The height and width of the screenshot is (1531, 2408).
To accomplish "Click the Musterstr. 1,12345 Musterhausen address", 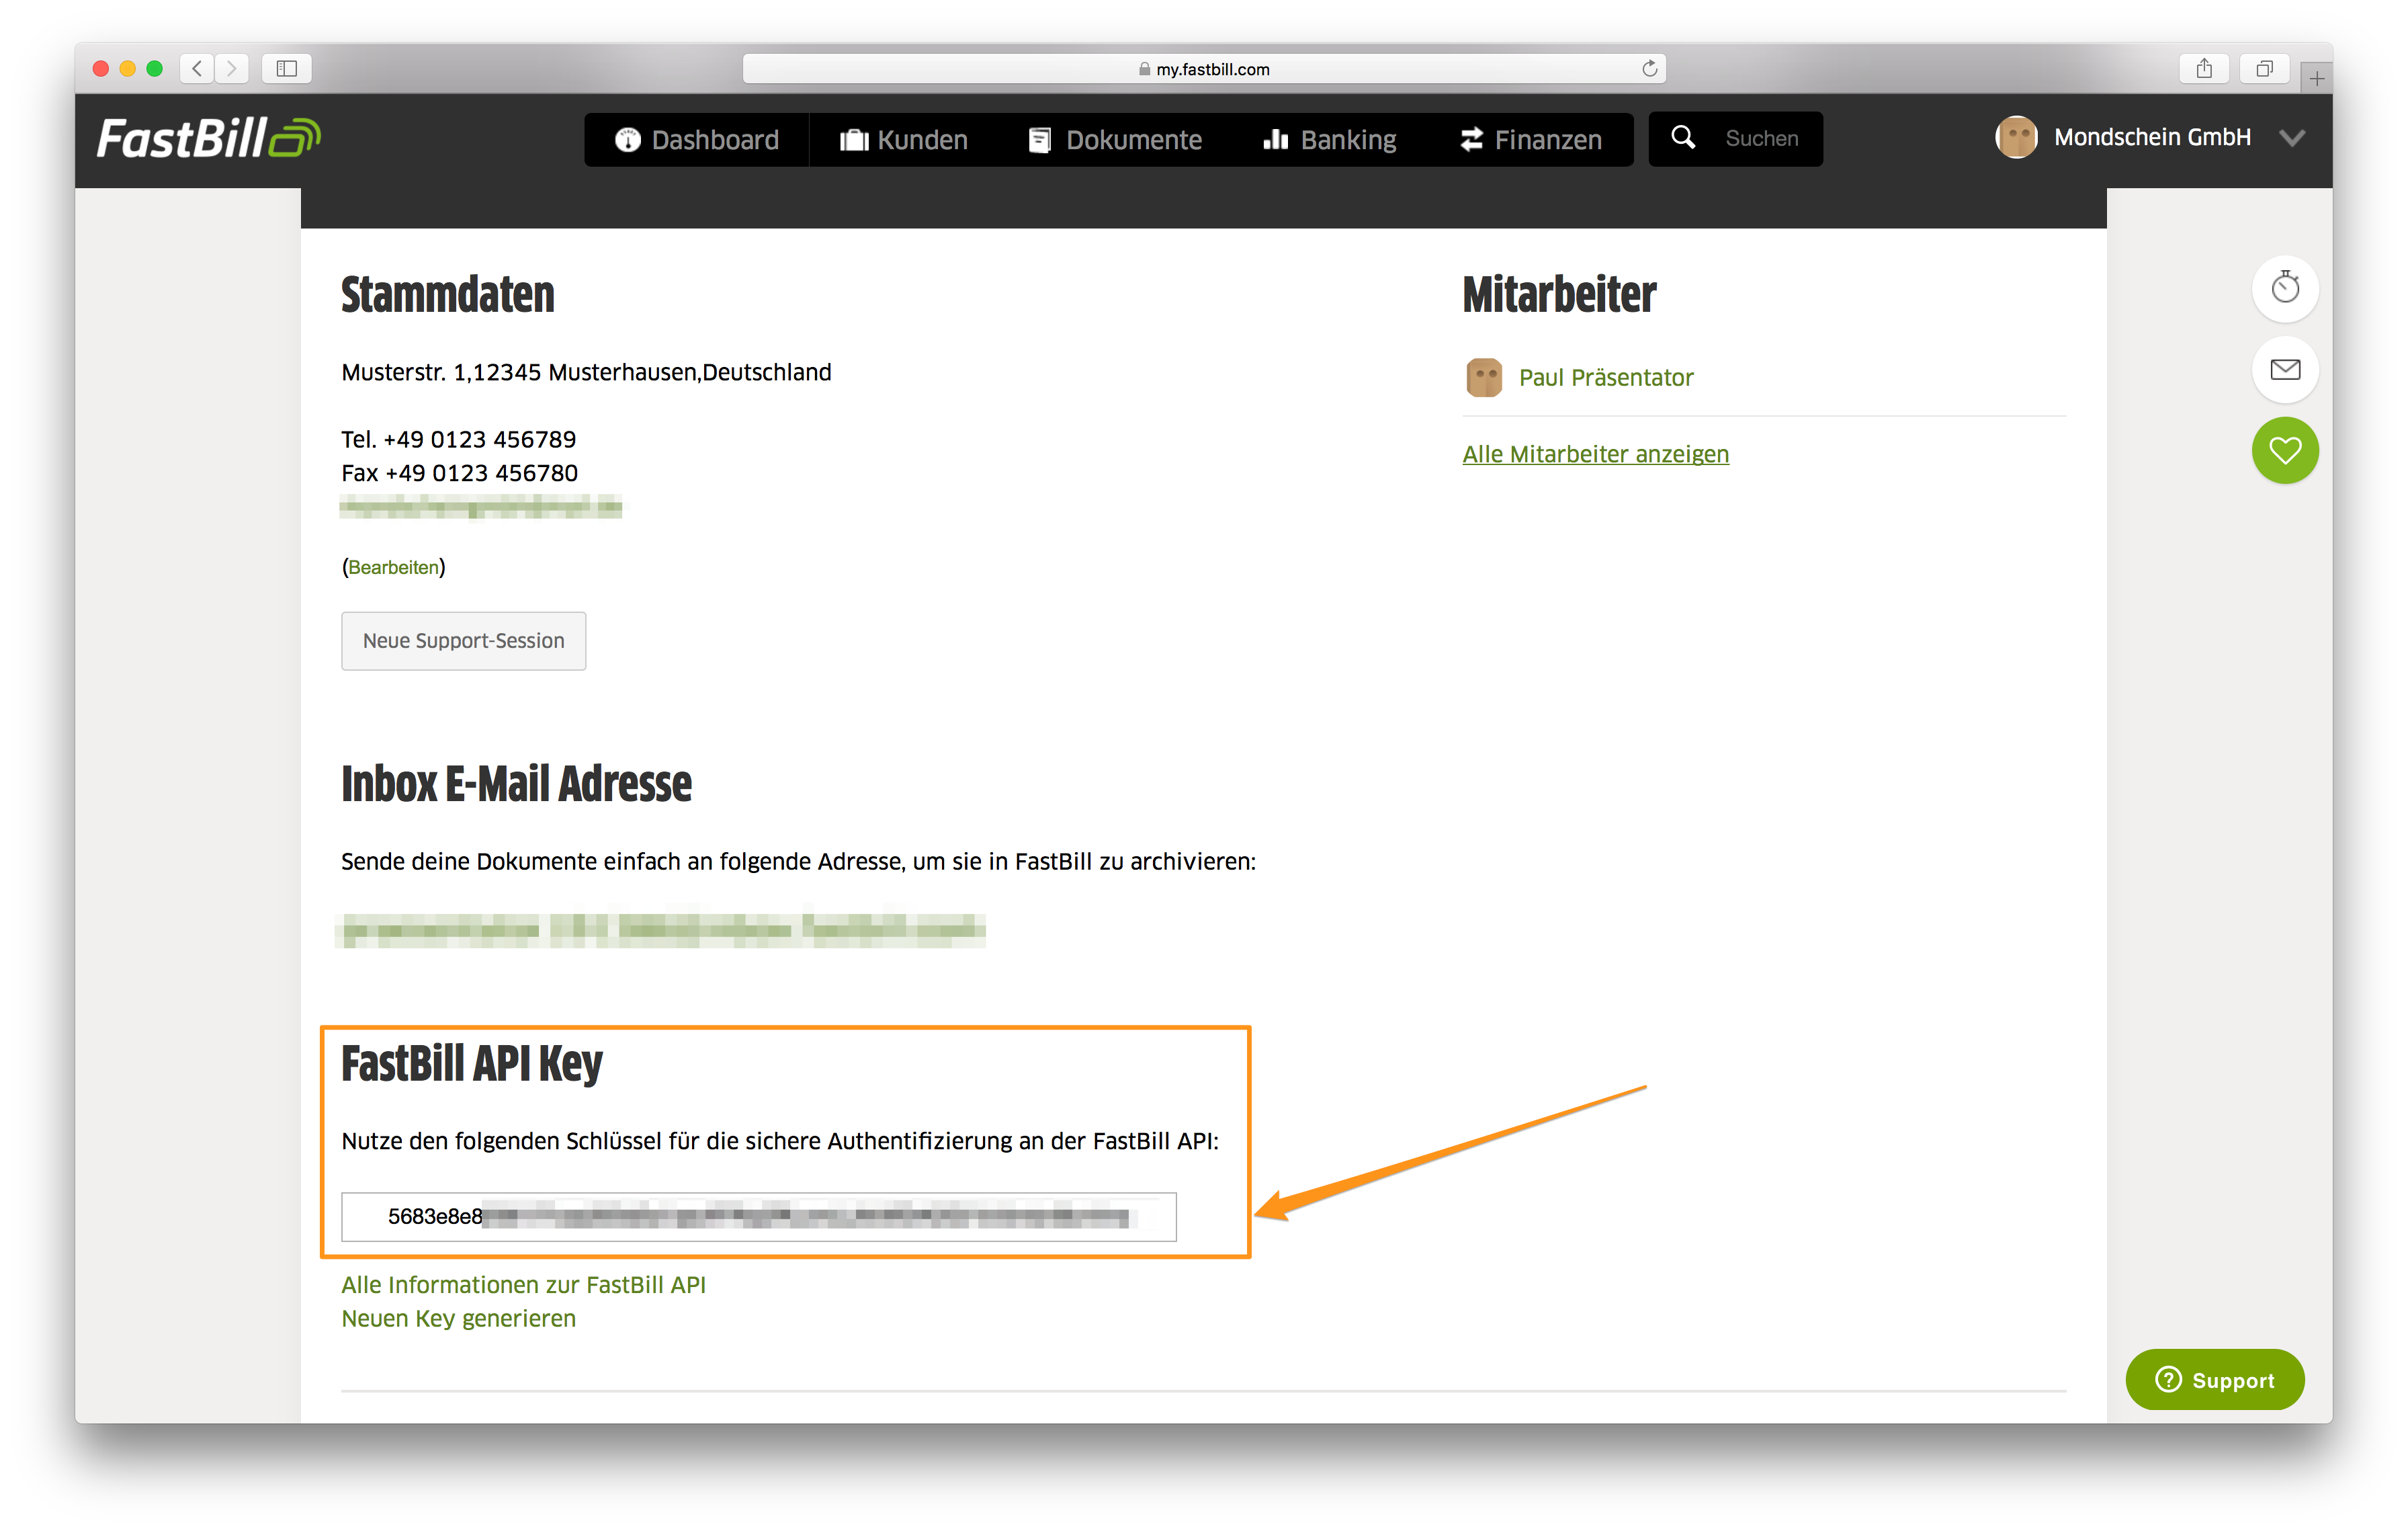I will 586,372.
